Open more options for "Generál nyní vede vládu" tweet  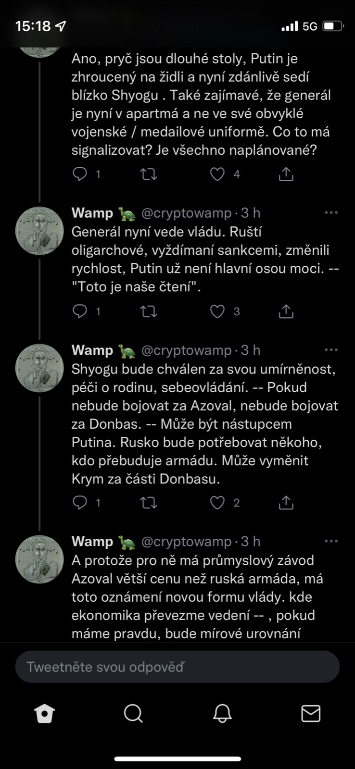click(331, 213)
